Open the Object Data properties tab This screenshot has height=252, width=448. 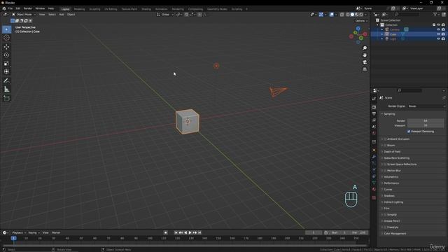374,183
